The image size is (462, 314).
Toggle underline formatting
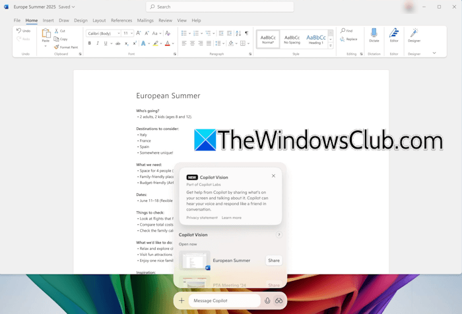106,44
